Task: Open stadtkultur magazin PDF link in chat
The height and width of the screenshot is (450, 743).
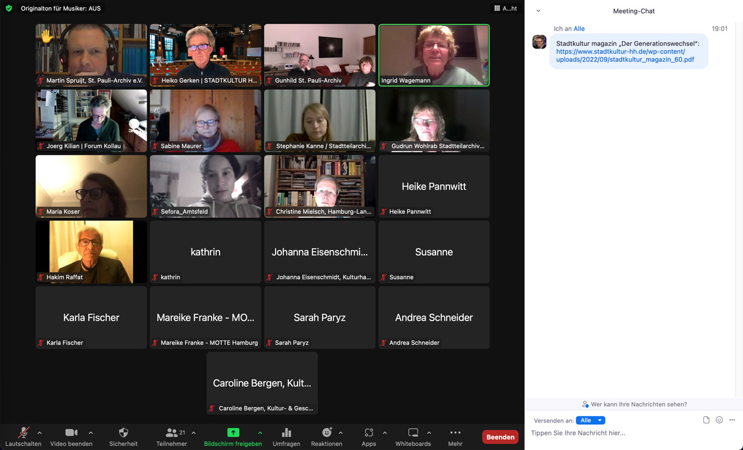Action: pos(625,56)
